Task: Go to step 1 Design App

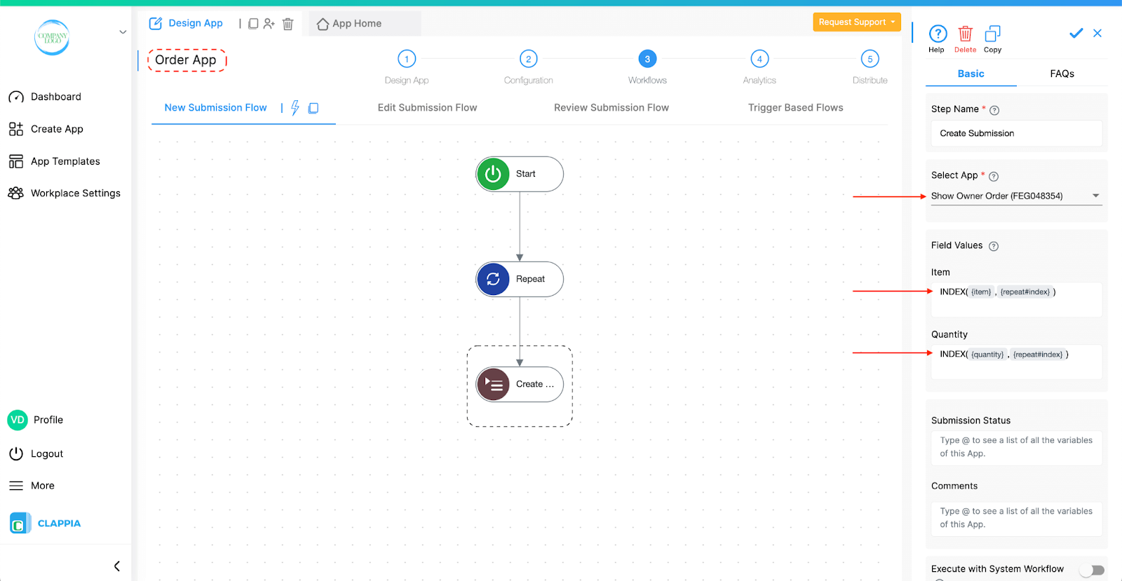Action: tap(407, 59)
